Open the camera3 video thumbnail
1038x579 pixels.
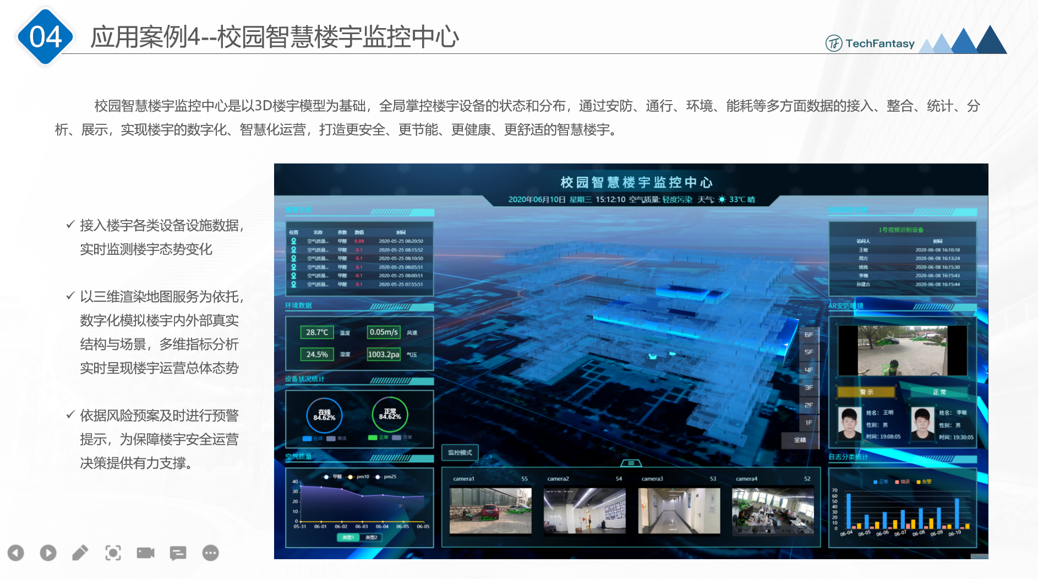click(x=679, y=511)
